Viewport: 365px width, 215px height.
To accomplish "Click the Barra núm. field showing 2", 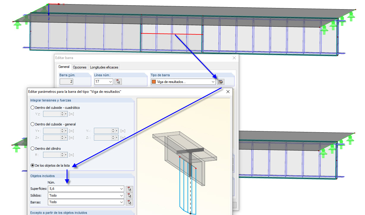I will click(67, 82).
